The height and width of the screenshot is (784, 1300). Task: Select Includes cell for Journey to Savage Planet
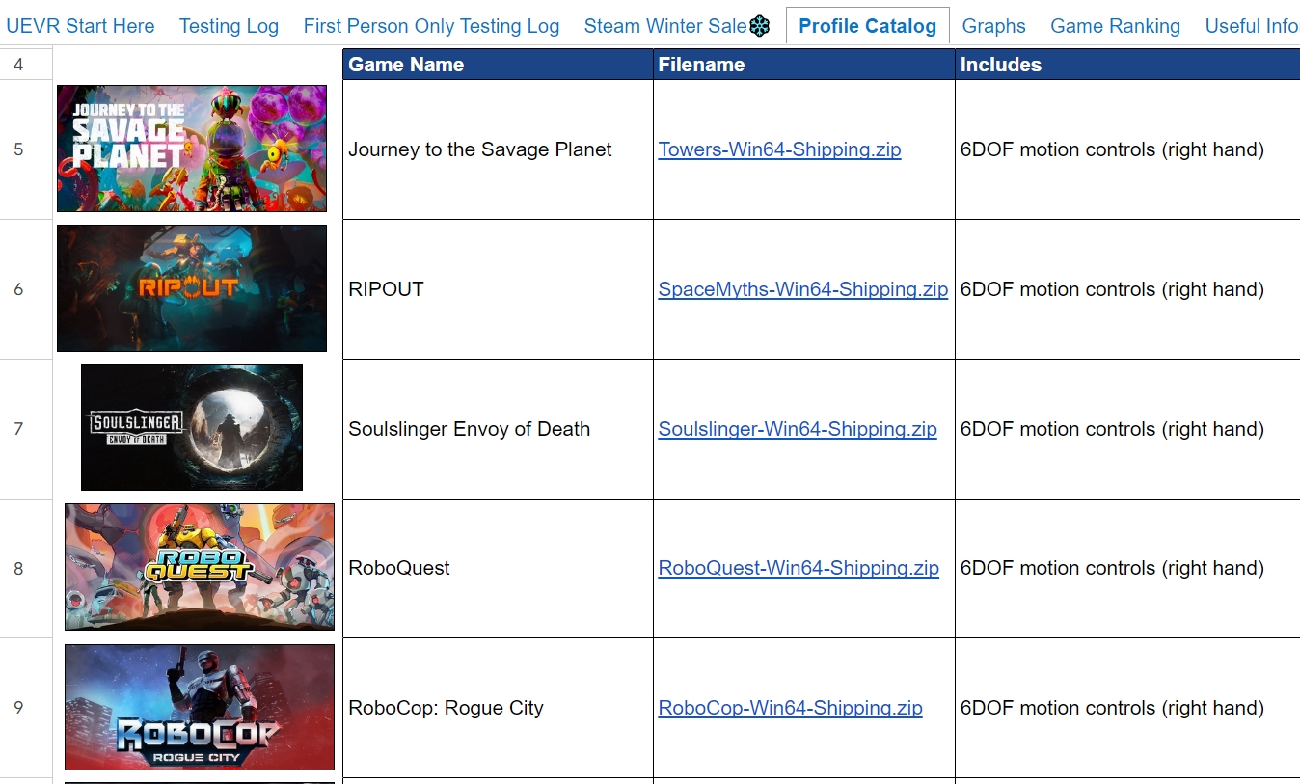coord(1127,149)
